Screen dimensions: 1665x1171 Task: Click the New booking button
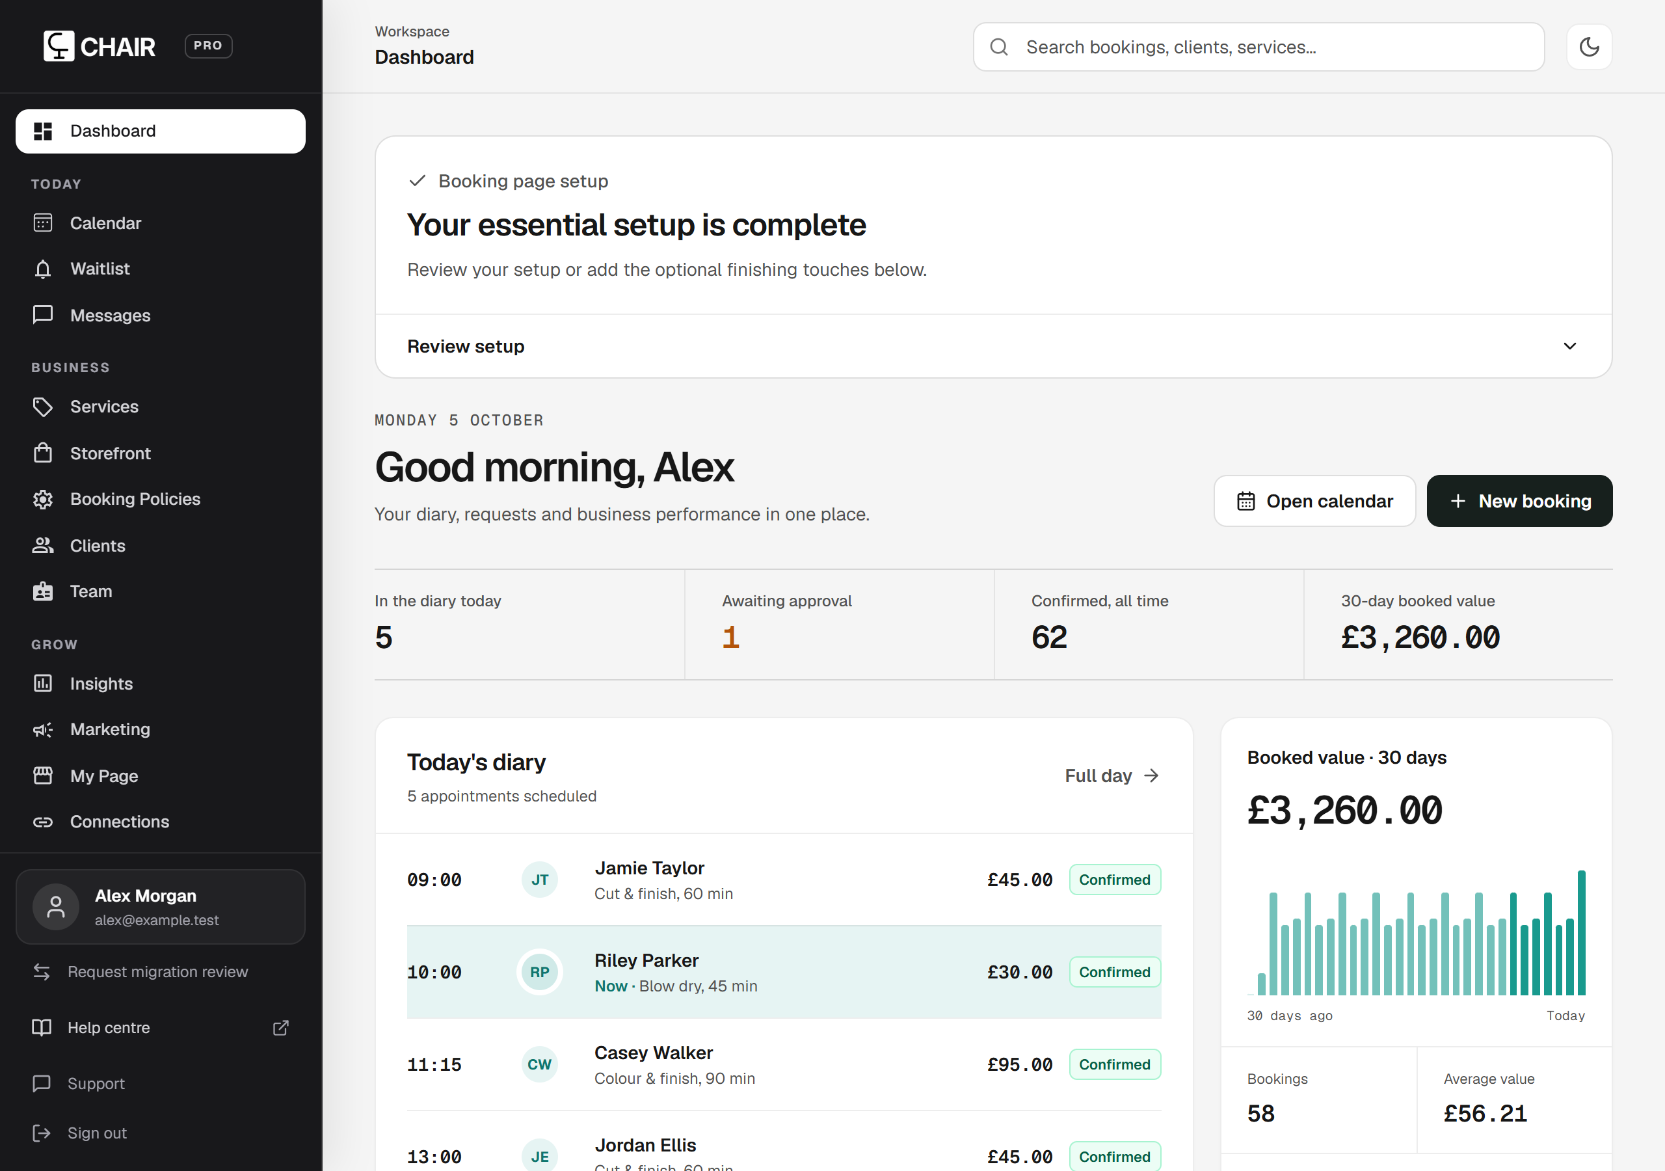tap(1519, 501)
